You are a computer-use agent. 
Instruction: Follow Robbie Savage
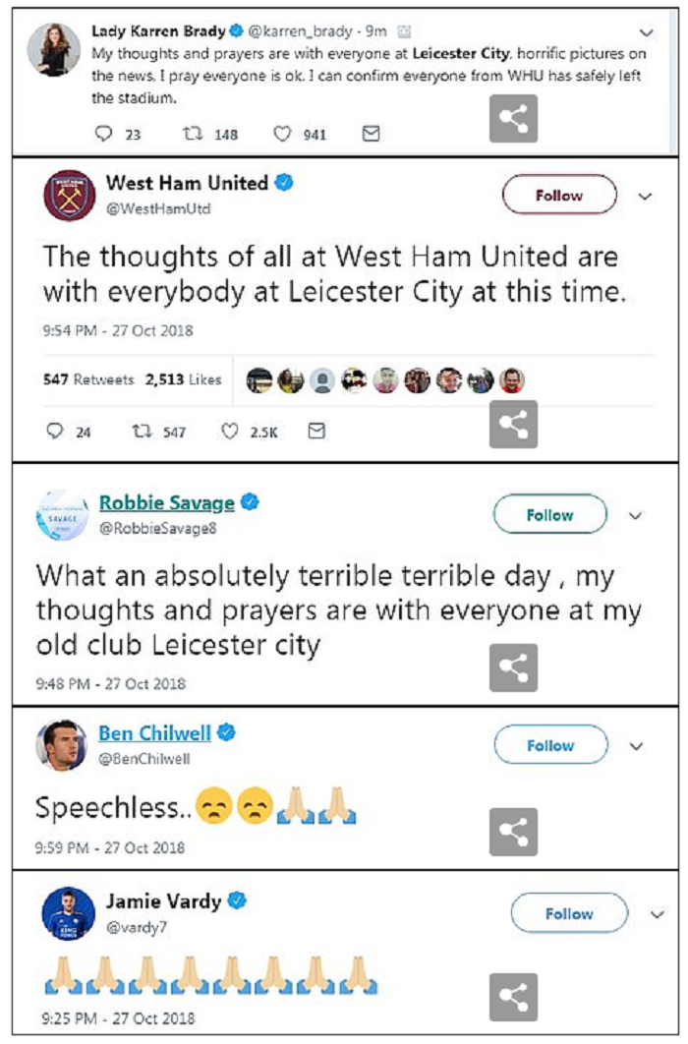tap(549, 514)
